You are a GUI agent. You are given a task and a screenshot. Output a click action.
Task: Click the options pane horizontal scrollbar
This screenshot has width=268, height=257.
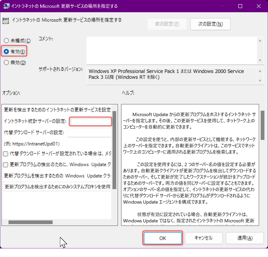point(31,222)
